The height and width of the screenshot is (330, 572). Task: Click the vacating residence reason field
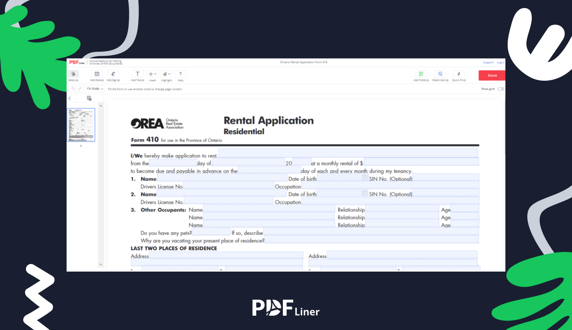tap(372, 239)
